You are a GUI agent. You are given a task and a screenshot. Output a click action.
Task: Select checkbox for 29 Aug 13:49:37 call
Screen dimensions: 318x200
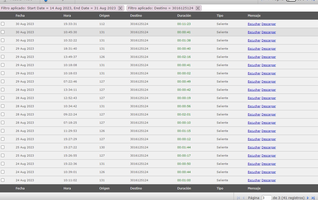point(3,57)
